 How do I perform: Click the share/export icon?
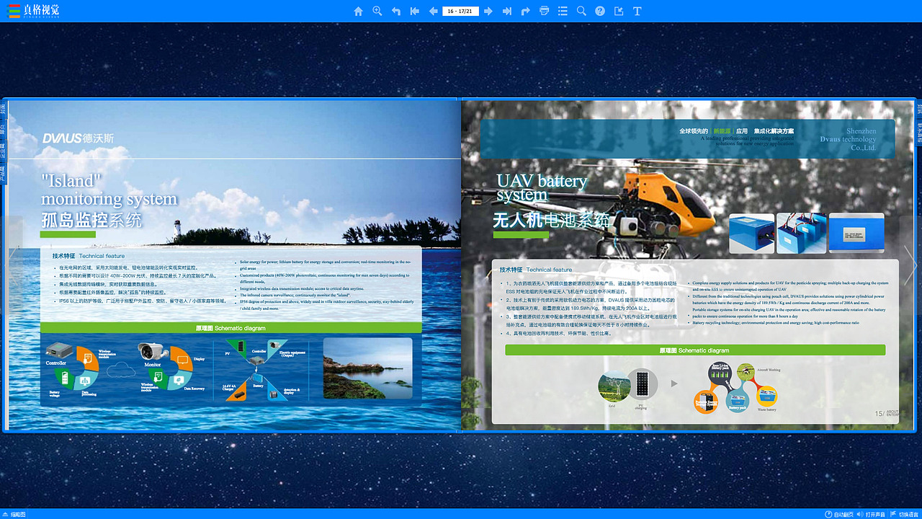click(619, 11)
